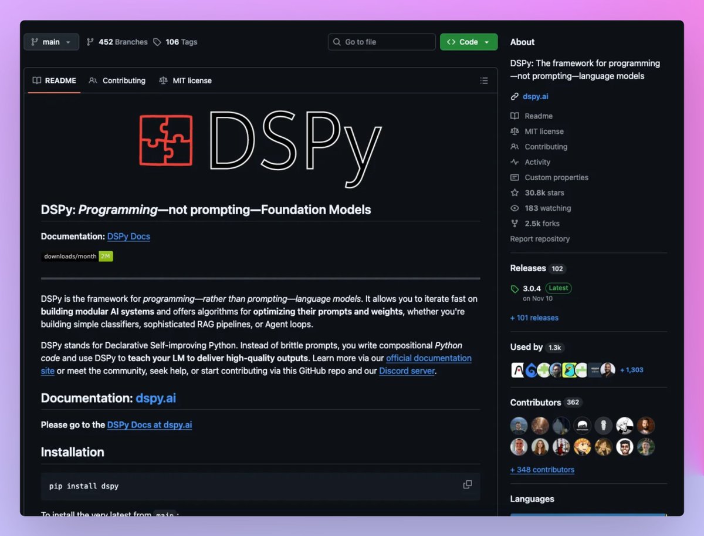Click the Go to file search field
Image resolution: width=704 pixels, height=536 pixels.
click(x=381, y=42)
